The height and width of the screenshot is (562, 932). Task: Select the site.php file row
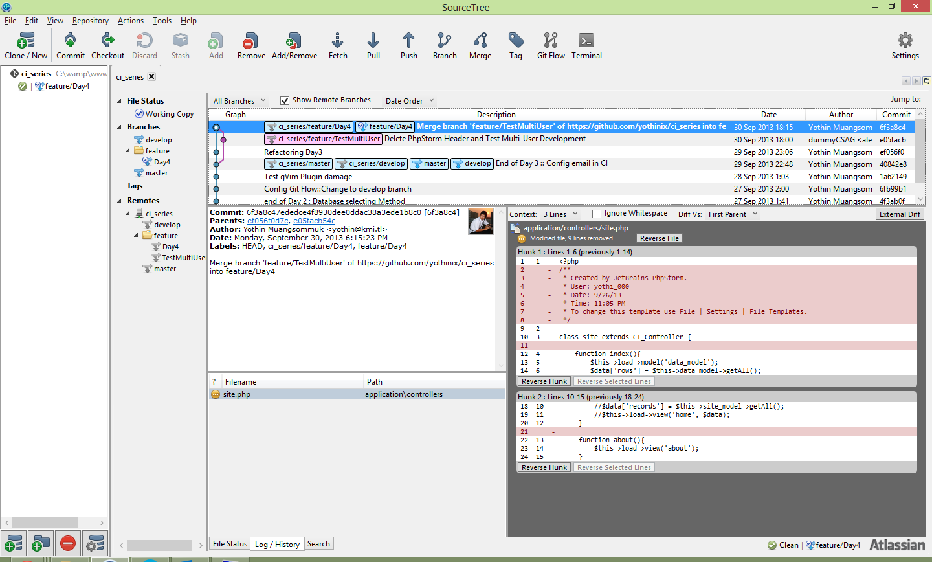357,394
